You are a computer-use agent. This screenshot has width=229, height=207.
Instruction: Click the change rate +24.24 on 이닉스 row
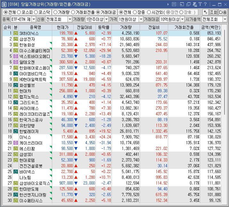coord(105,137)
